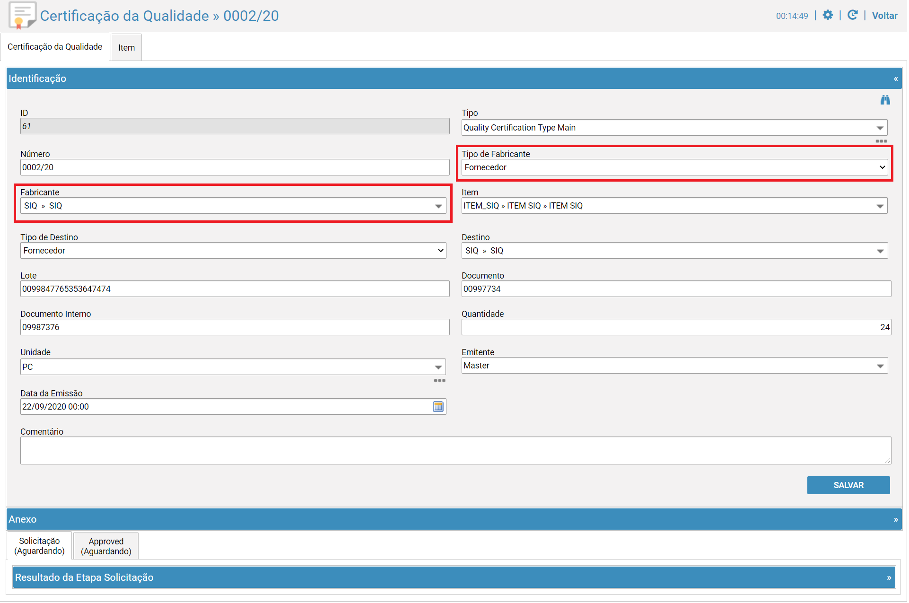
Task: Expand the Anexo section
Action: [x=895, y=519]
